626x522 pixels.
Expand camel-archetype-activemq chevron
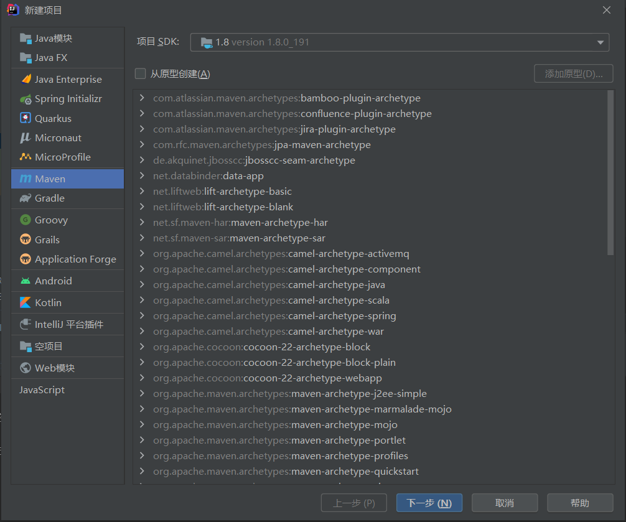pos(142,253)
